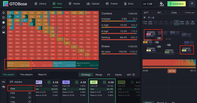
Task: Click the paint bucket theme icon
Action: tap(162, 4)
